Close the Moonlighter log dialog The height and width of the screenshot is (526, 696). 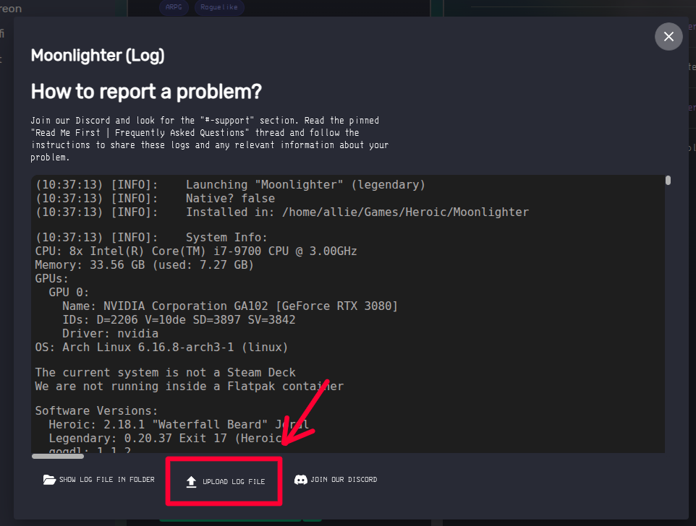point(669,36)
